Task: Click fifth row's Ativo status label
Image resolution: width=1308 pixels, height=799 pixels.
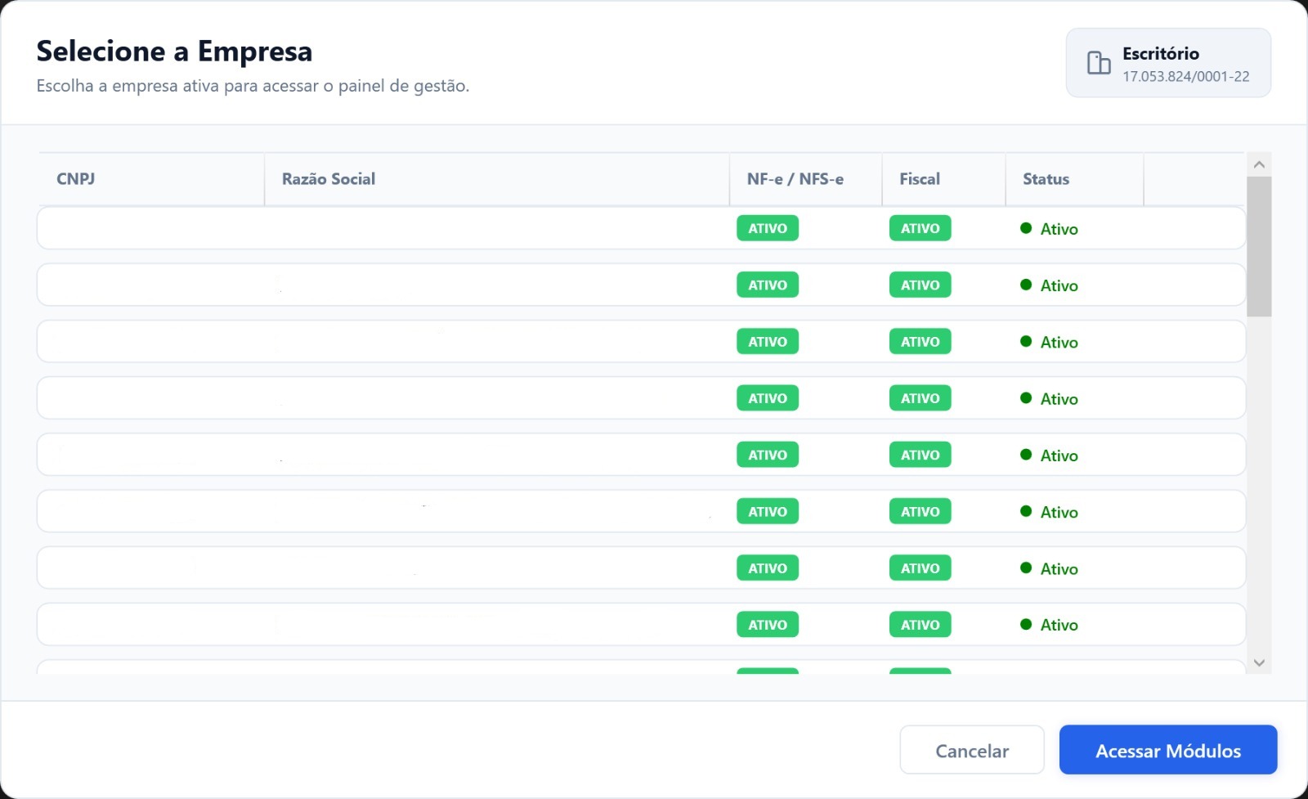Action: (1059, 456)
